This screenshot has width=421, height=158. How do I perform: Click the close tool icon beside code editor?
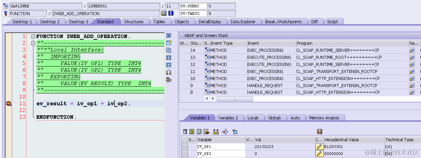point(169,36)
